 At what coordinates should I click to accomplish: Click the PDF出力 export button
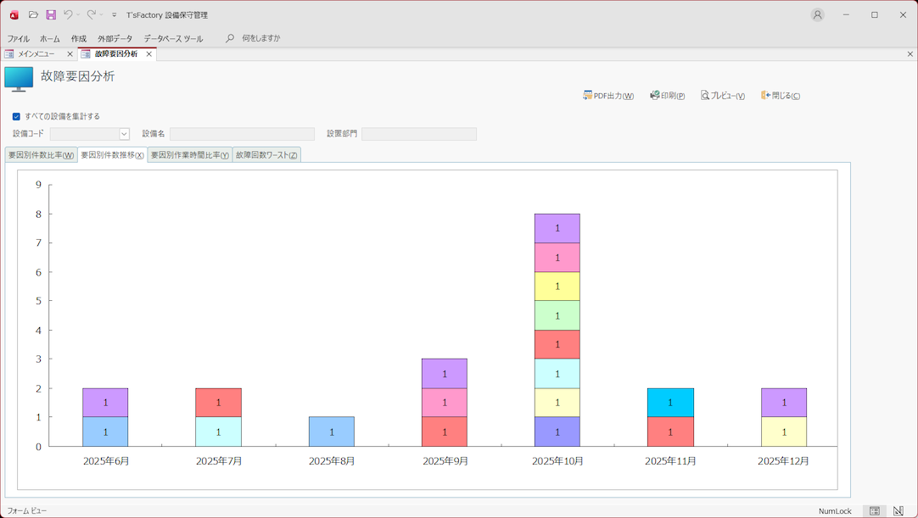pos(608,96)
